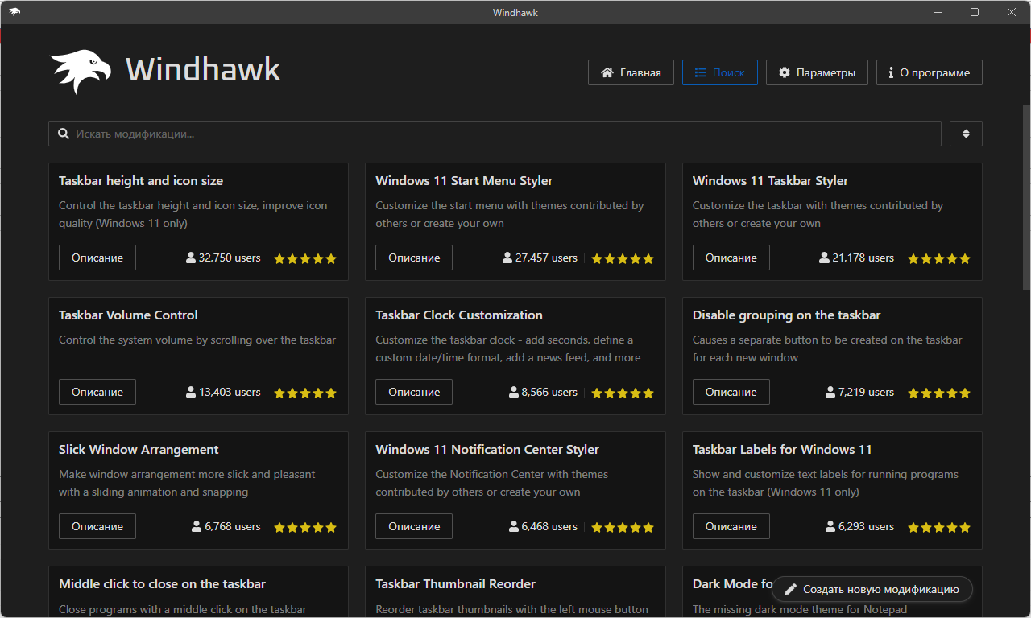Open Описание for Taskbar Labels for Windows 11
Viewport: 1031px width, 618px height.
(x=731, y=526)
